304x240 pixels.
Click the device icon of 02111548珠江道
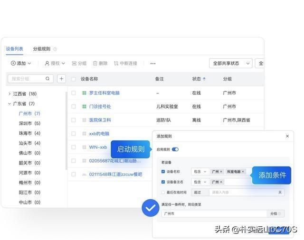coord(84,175)
